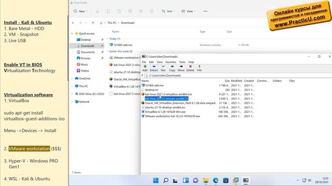This screenshot has width=332, height=186.
Task: Open the New dropdown in Explorer
Action: coord(80,11)
